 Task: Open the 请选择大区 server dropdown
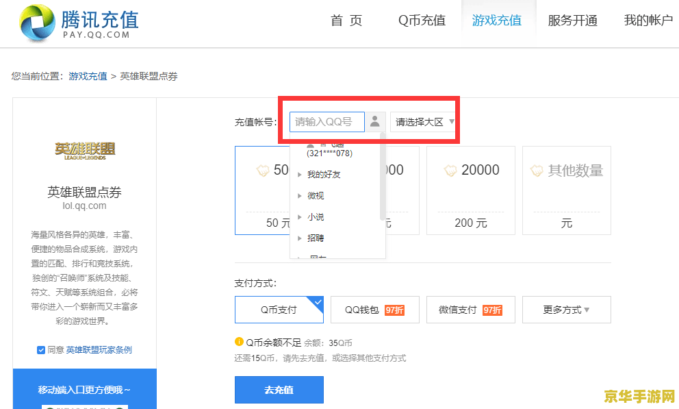[x=424, y=122]
